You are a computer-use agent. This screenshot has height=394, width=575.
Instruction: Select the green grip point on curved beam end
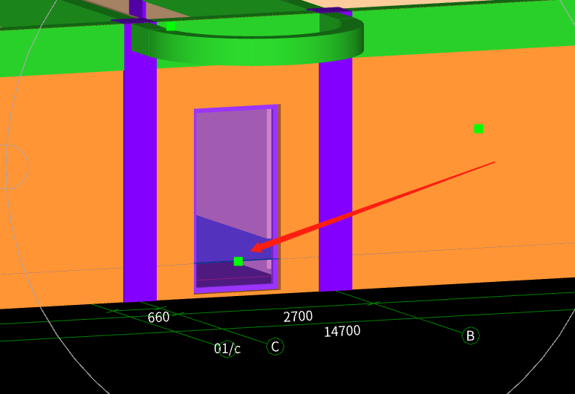[x=171, y=27]
